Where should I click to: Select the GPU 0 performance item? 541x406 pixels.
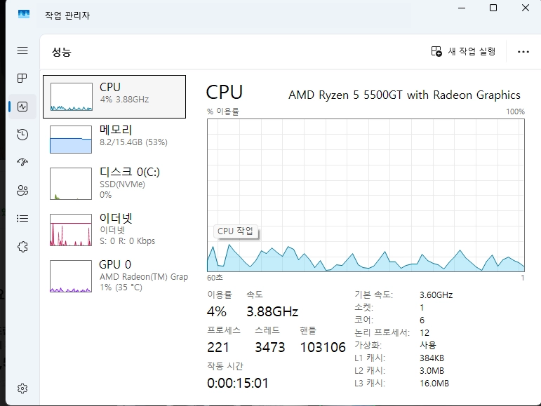click(x=114, y=276)
